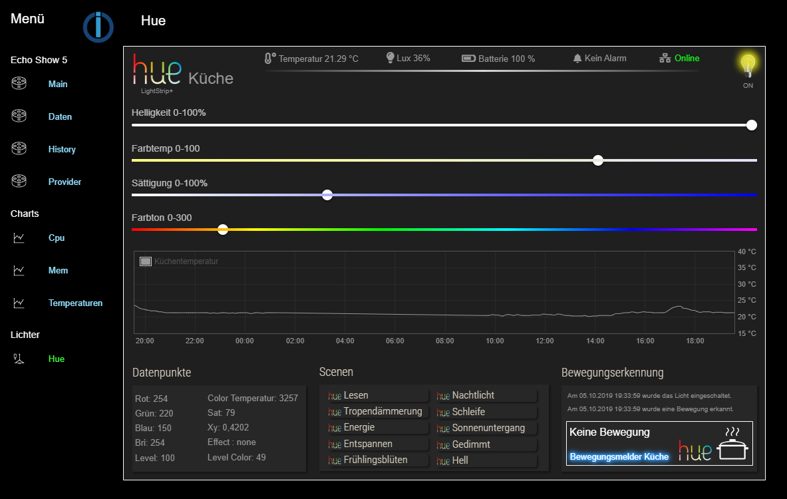The height and width of the screenshot is (499, 787).
Task: Click the hue LightStrip+ logo
Action: click(158, 74)
